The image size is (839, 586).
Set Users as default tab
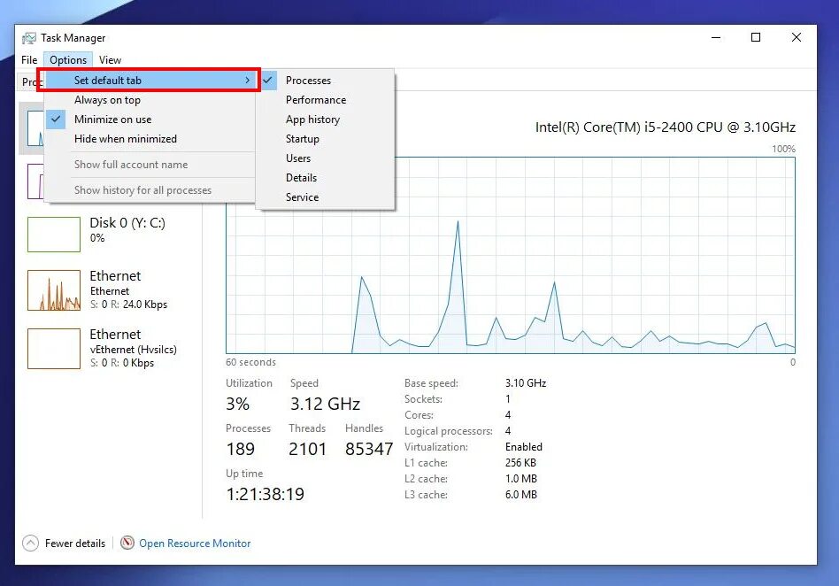326,158
